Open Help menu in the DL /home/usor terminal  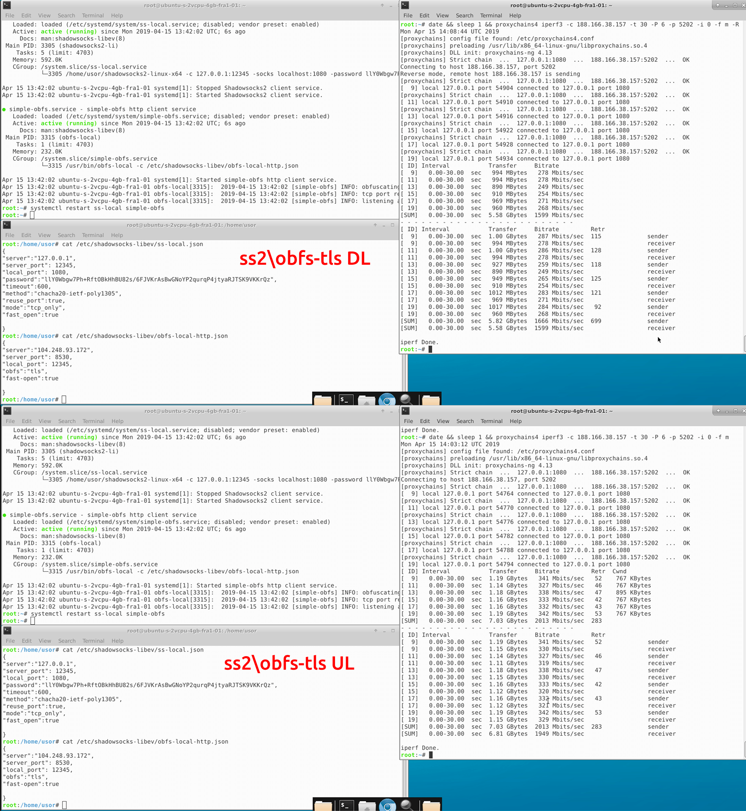(x=117, y=235)
